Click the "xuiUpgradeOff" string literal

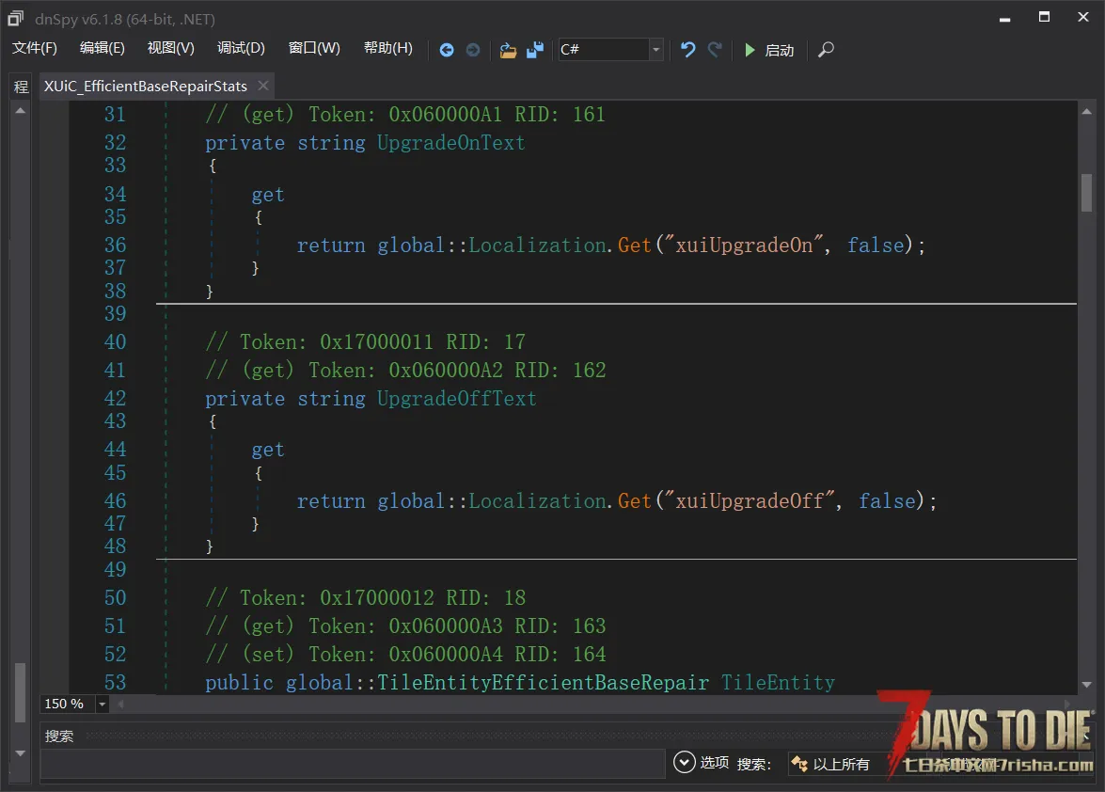click(x=750, y=500)
